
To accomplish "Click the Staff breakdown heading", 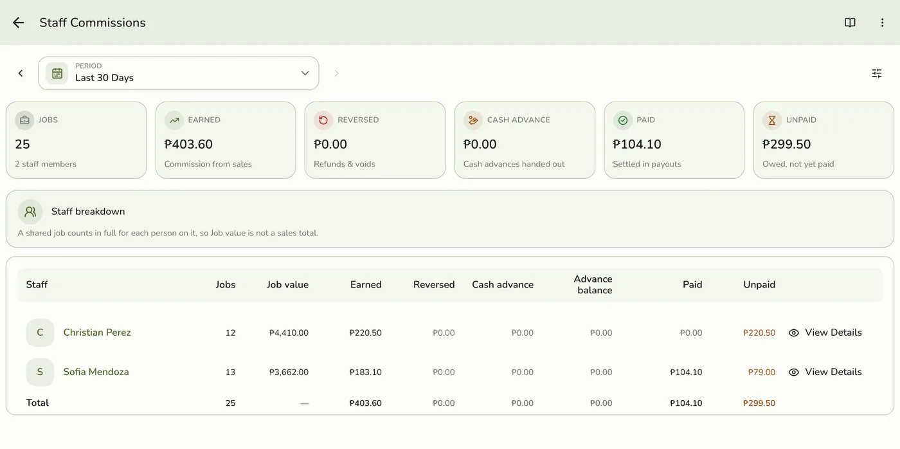I will point(88,212).
